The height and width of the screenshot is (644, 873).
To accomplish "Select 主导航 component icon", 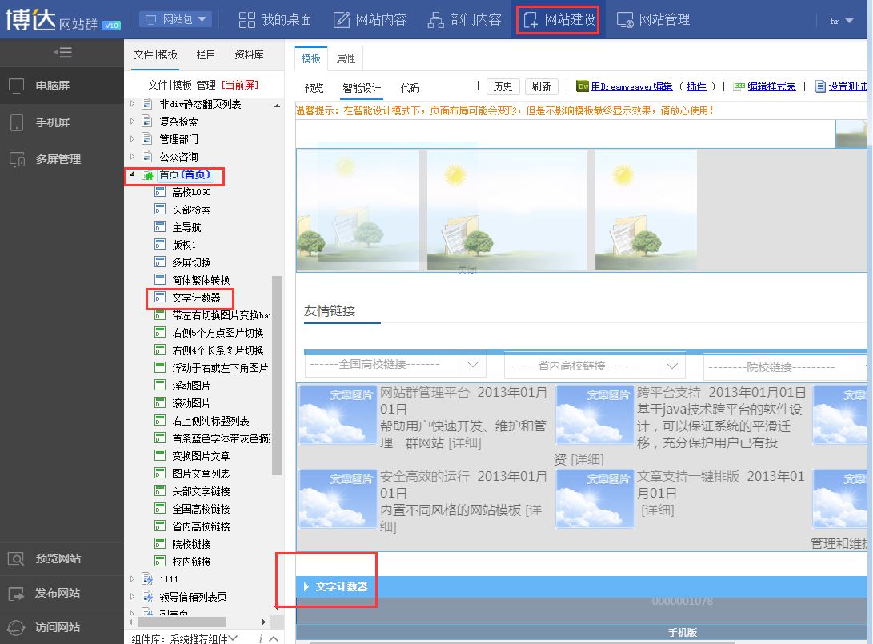I will [160, 227].
